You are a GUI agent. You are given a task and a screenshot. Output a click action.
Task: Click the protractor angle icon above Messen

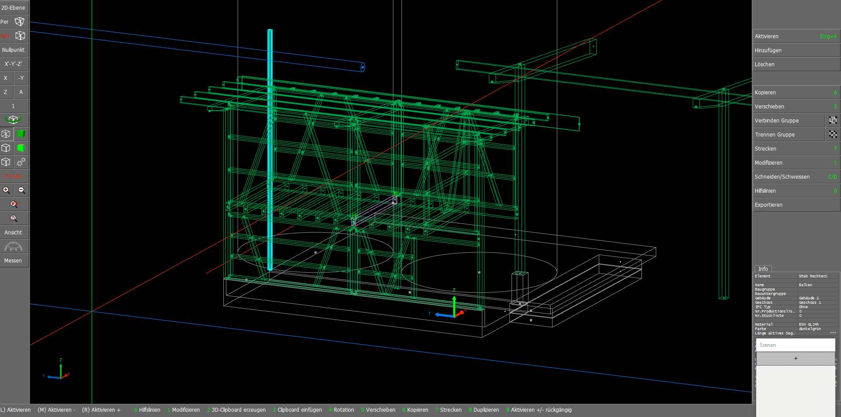tap(13, 247)
